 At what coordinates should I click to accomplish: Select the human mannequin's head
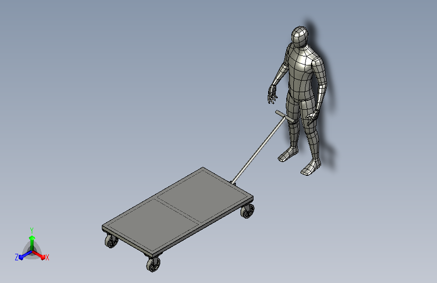299,36
